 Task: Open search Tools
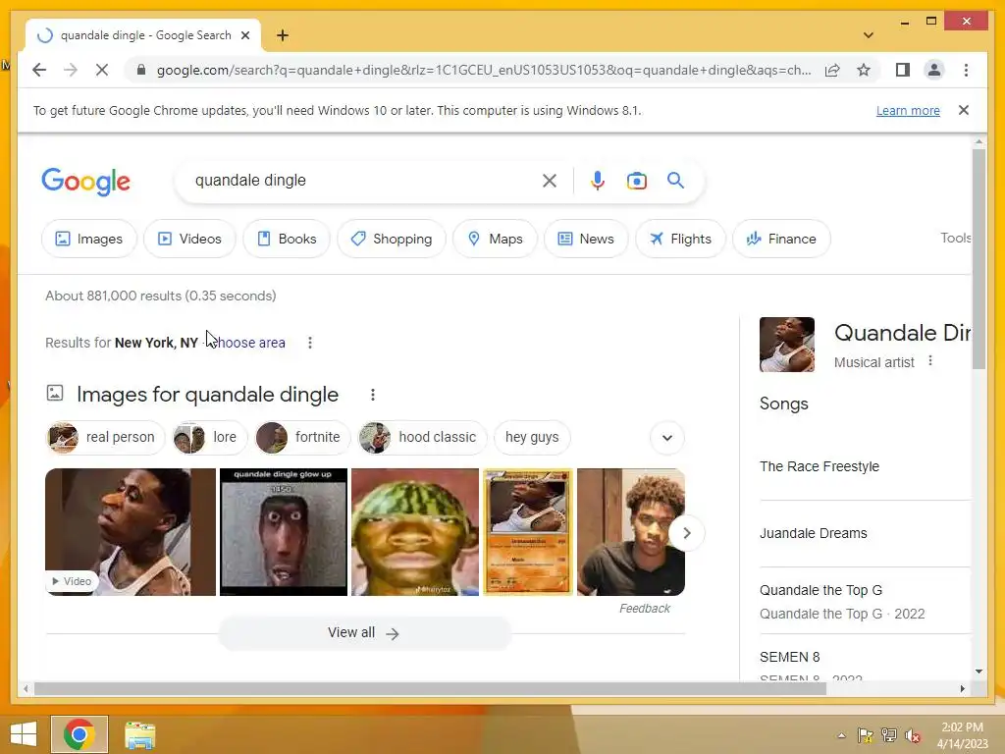point(955,238)
